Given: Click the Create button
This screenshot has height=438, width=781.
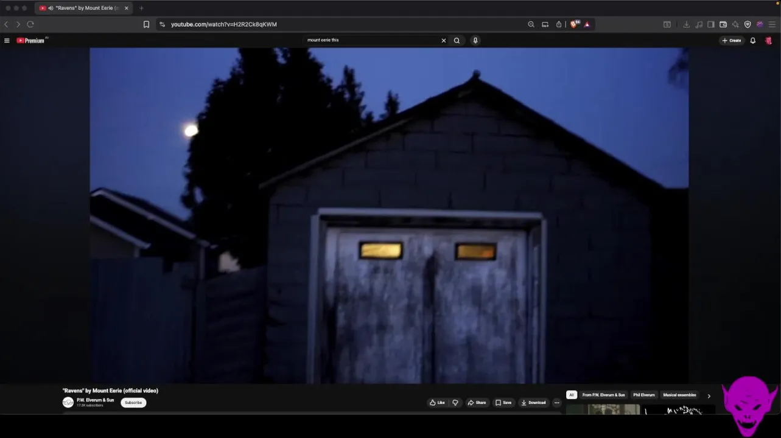Looking at the screenshot, I should (x=732, y=41).
